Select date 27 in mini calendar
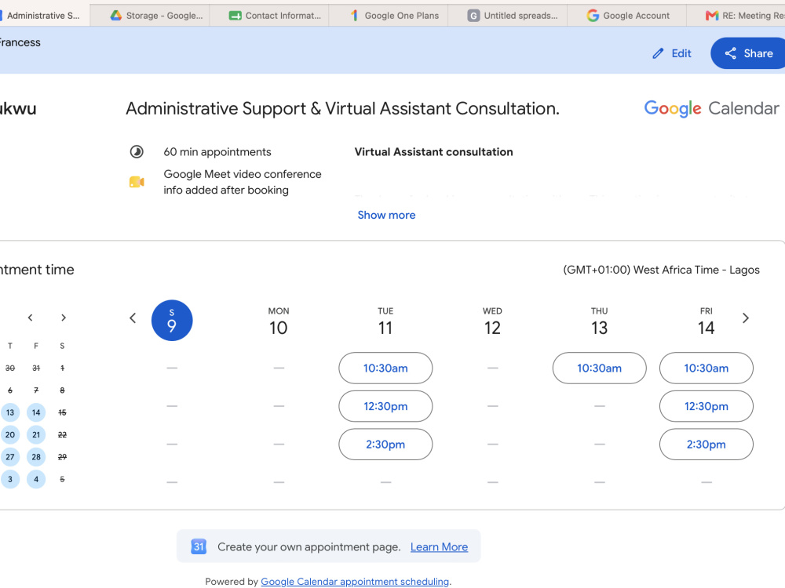Screen dimensions: 785x588 (x=10, y=456)
